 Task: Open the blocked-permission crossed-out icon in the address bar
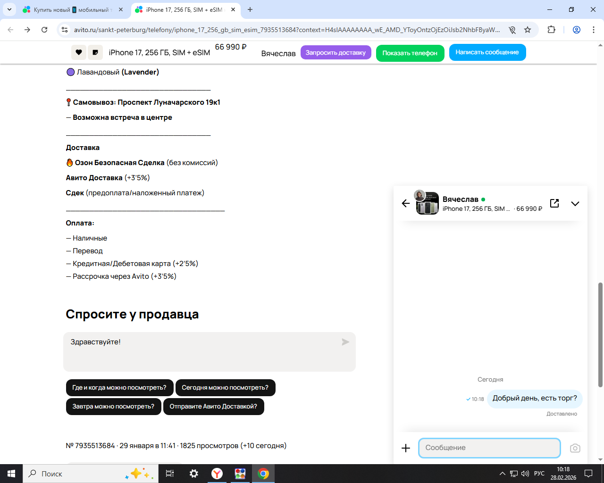pos(512,30)
